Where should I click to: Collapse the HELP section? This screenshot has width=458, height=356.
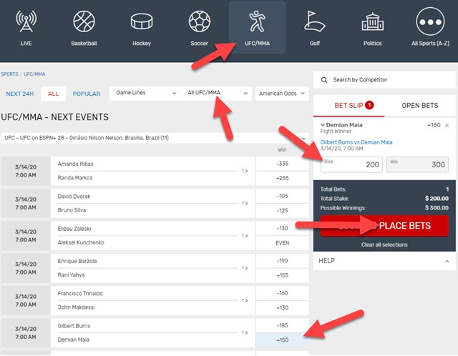(x=446, y=261)
